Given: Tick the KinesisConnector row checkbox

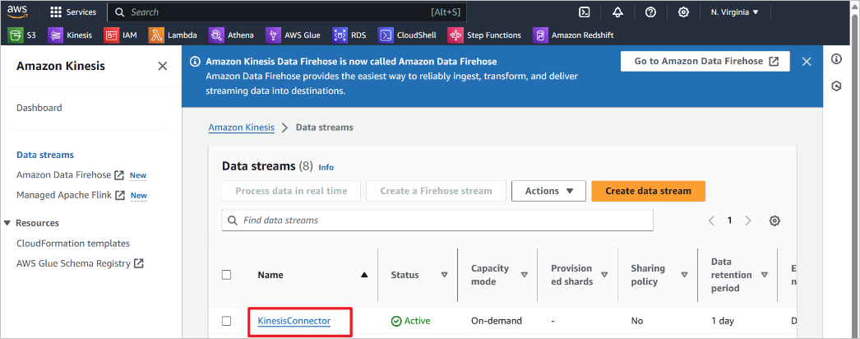Looking at the screenshot, I should coord(227,321).
